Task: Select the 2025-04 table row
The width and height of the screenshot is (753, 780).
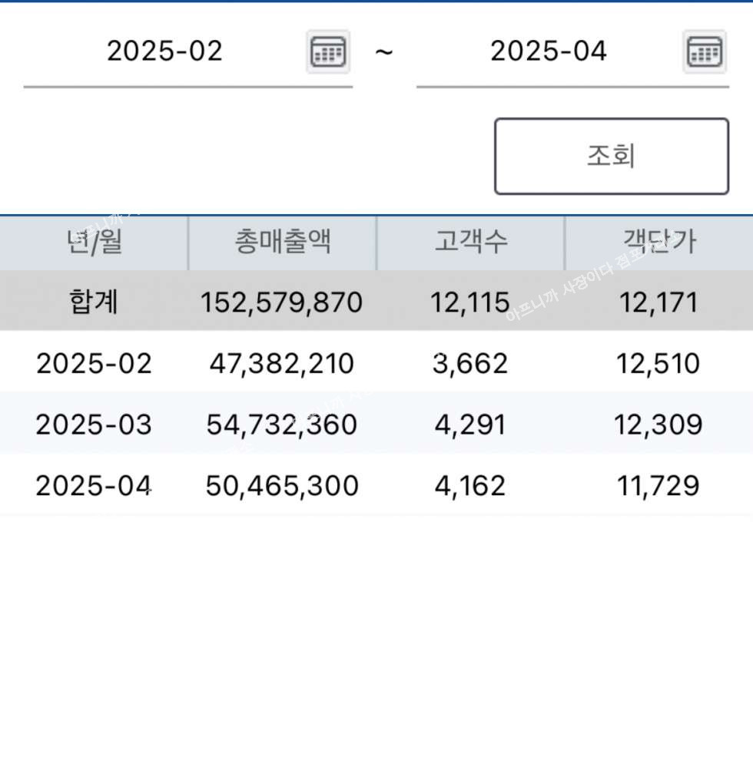Action: [376, 485]
